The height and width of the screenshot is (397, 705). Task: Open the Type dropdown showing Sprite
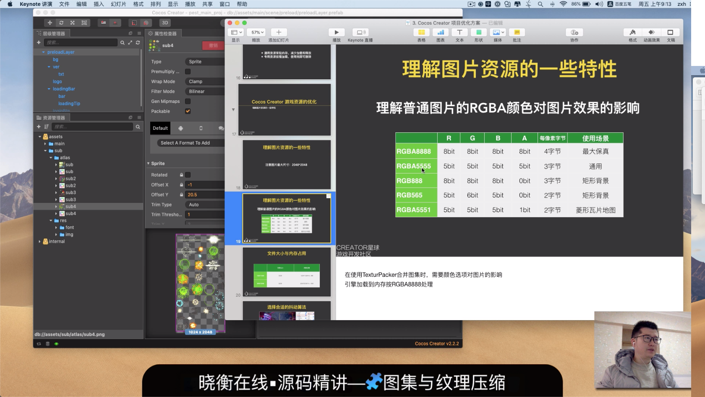point(205,62)
